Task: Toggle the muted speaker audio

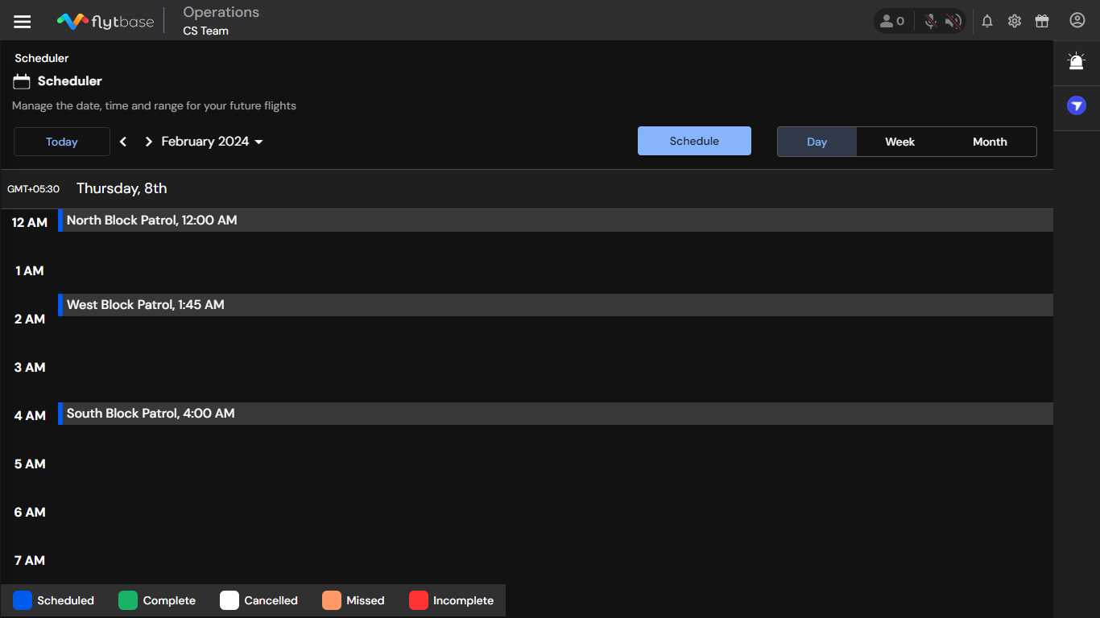Action: coord(954,22)
